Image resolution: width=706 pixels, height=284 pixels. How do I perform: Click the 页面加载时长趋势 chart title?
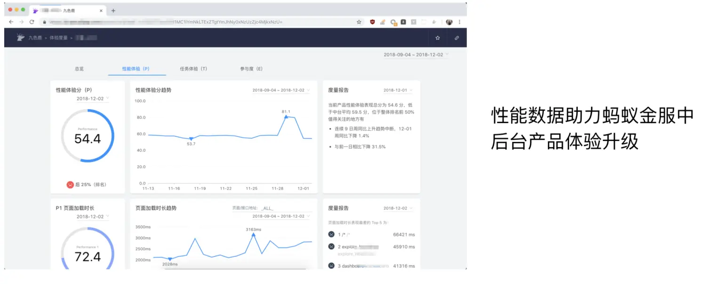point(156,208)
